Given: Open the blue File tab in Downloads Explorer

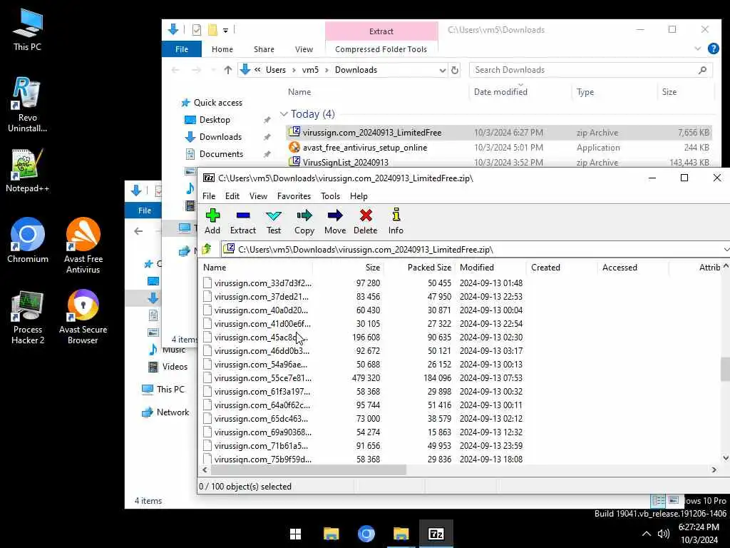Looking at the screenshot, I should (x=182, y=49).
